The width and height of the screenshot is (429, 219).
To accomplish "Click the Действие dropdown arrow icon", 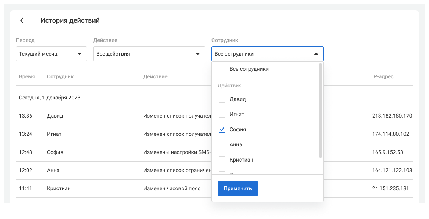I will [197, 54].
